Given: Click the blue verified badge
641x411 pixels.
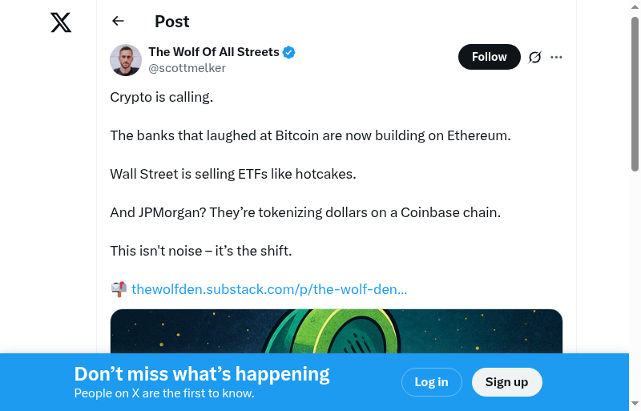Looking at the screenshot, I should 289,52.
